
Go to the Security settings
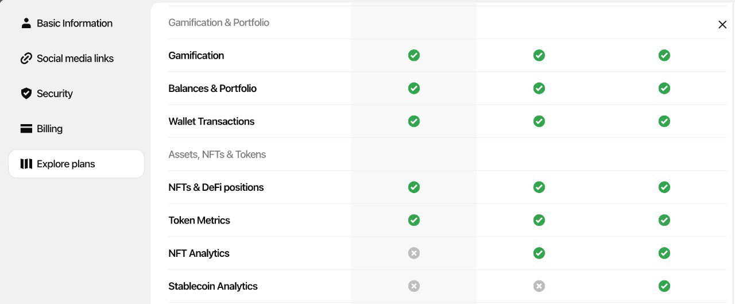pyautogui.click(x=55, y=94)
